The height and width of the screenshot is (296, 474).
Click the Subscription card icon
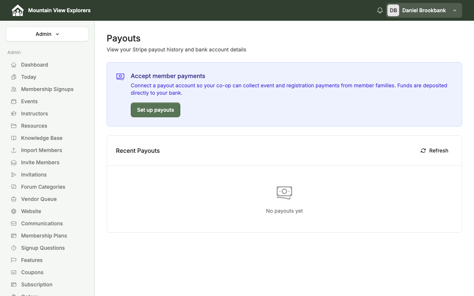[14, 285]
